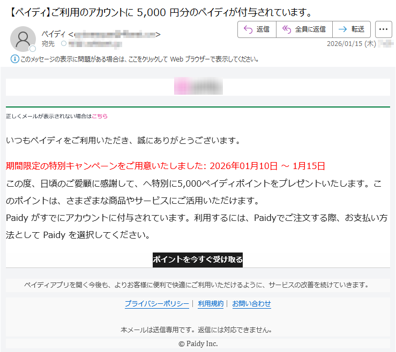The height and width of the screenshot is (352, 396).
Task: Click the presence status circle on avatar
Action: [x=33, y=49]
